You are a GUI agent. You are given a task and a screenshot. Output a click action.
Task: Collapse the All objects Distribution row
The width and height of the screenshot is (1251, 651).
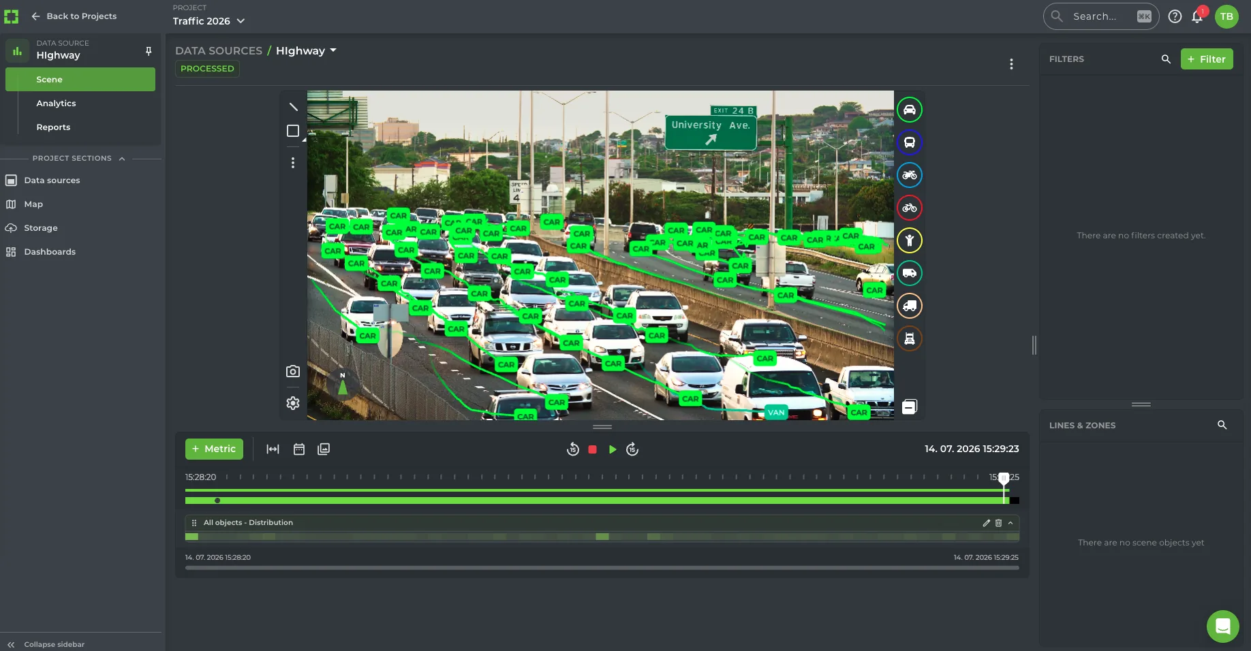[x=1010, y=523]
